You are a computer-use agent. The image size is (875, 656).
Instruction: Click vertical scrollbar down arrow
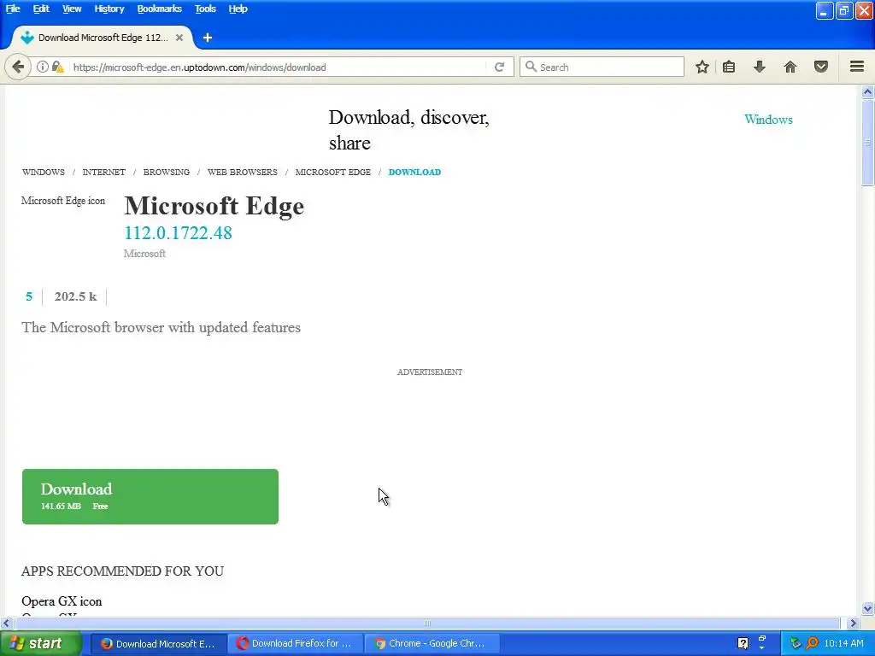click(x=867, y=608)
